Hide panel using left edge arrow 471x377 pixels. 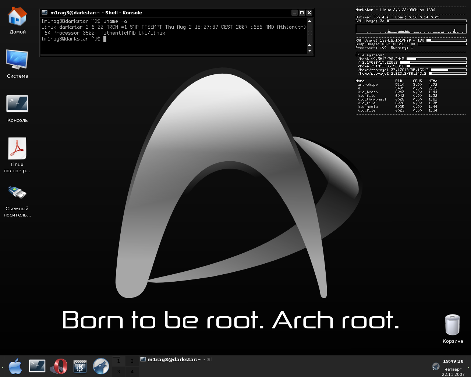pyautogui.click(x=2, y=367)
